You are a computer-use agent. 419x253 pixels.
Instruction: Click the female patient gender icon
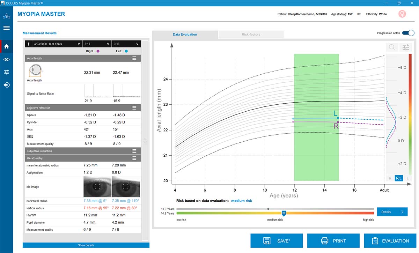click(x=403, y=14)
